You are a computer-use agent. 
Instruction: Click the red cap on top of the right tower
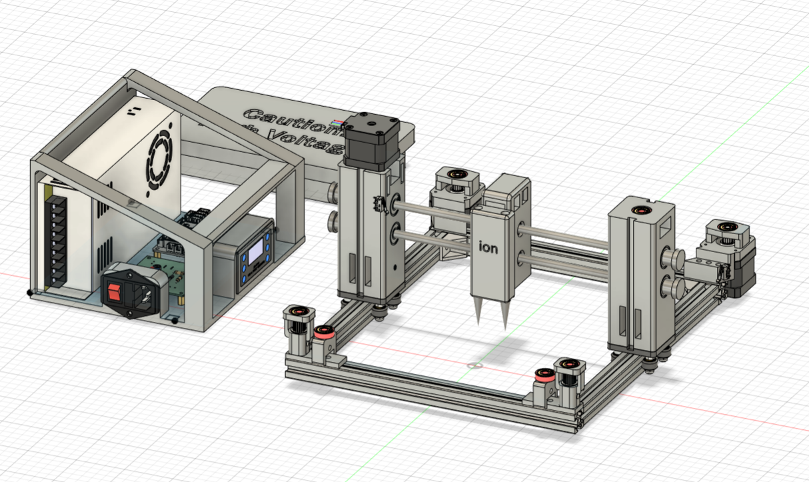[x=640, y=211]
